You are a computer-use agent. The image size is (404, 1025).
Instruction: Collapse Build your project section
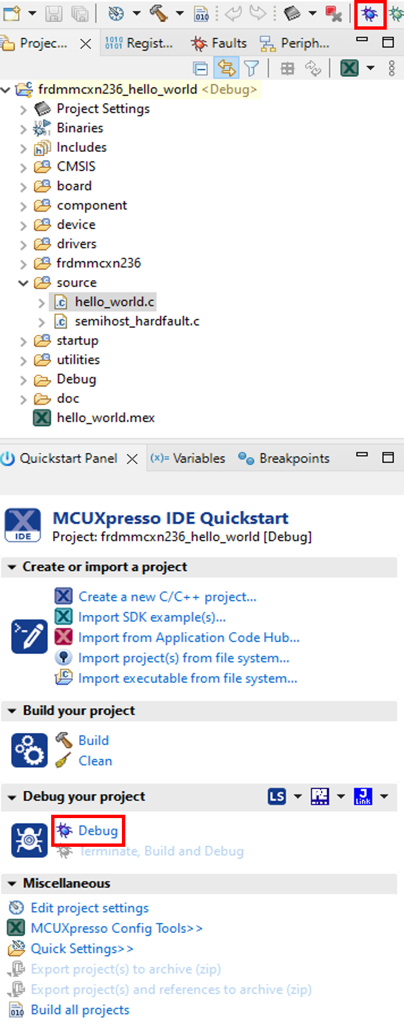(12, 711)
